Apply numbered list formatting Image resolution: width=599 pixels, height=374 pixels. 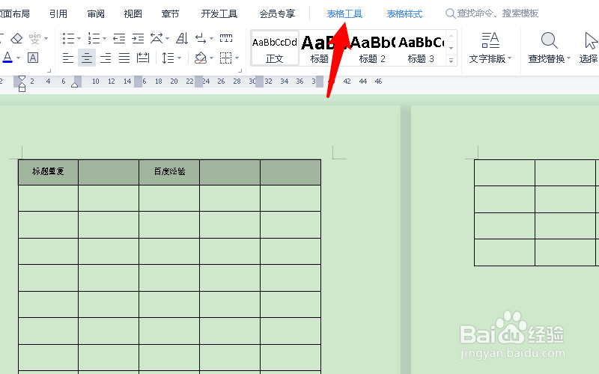pyautogui.click(x=94, y=38)
